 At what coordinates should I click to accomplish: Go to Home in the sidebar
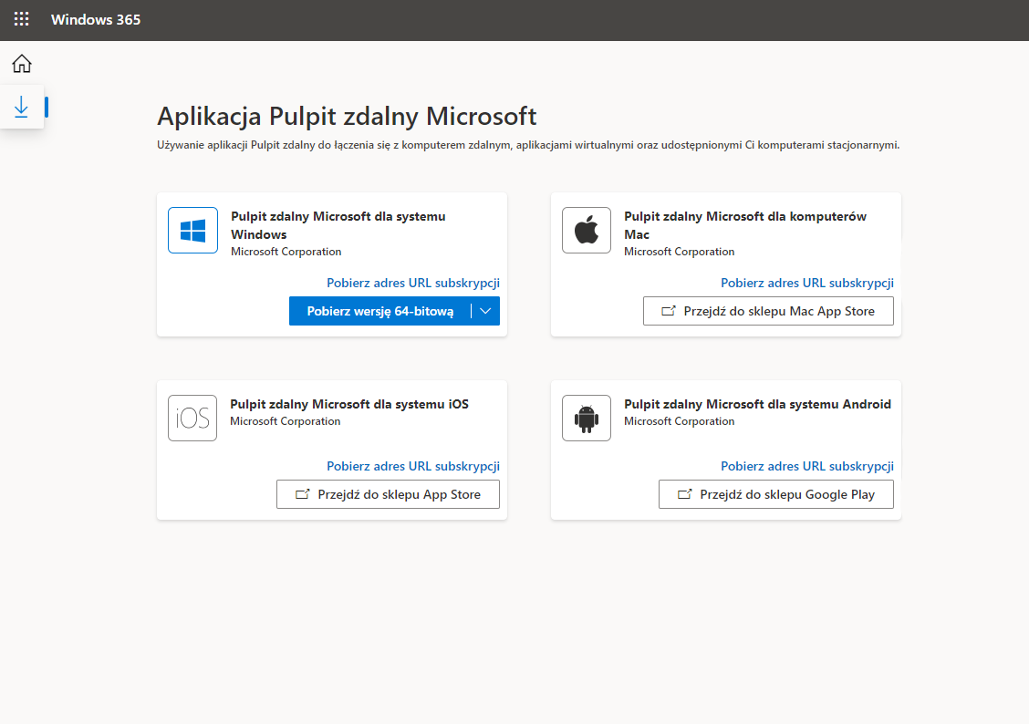(x=22, y=64)
